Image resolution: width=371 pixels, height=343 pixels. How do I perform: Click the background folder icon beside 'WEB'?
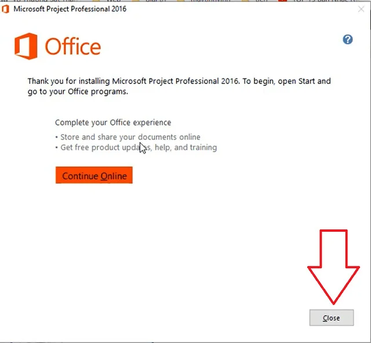(96, 1)
